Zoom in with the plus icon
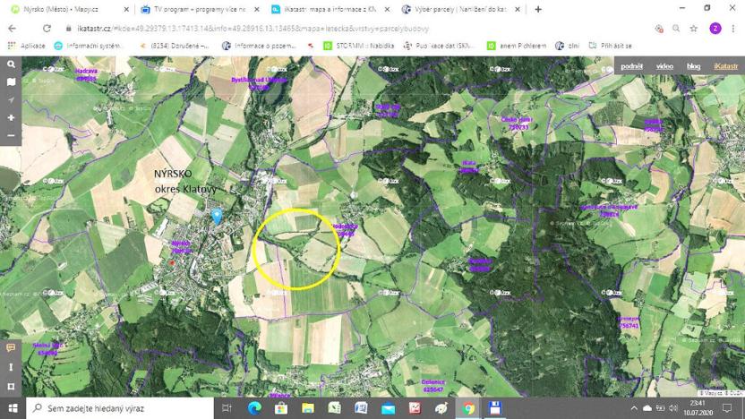This screenshot has height=419, width=745. [x=11, y=118]
